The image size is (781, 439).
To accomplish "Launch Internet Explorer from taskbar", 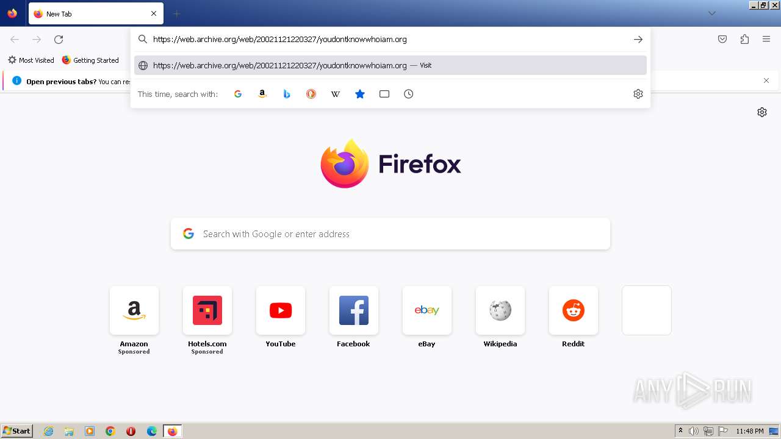I will pos(49,431).
